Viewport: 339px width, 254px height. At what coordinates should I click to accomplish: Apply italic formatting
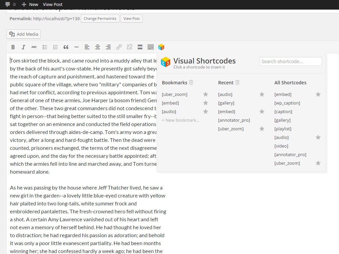[x=24, y=47]
